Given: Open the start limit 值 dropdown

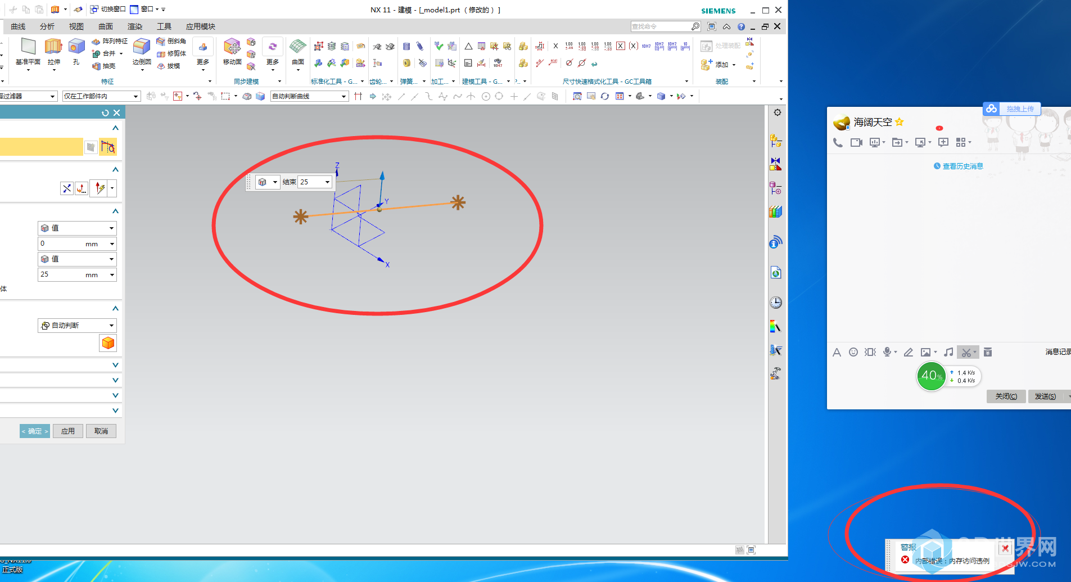Looking at the screenshot, I should pos(77,228).
